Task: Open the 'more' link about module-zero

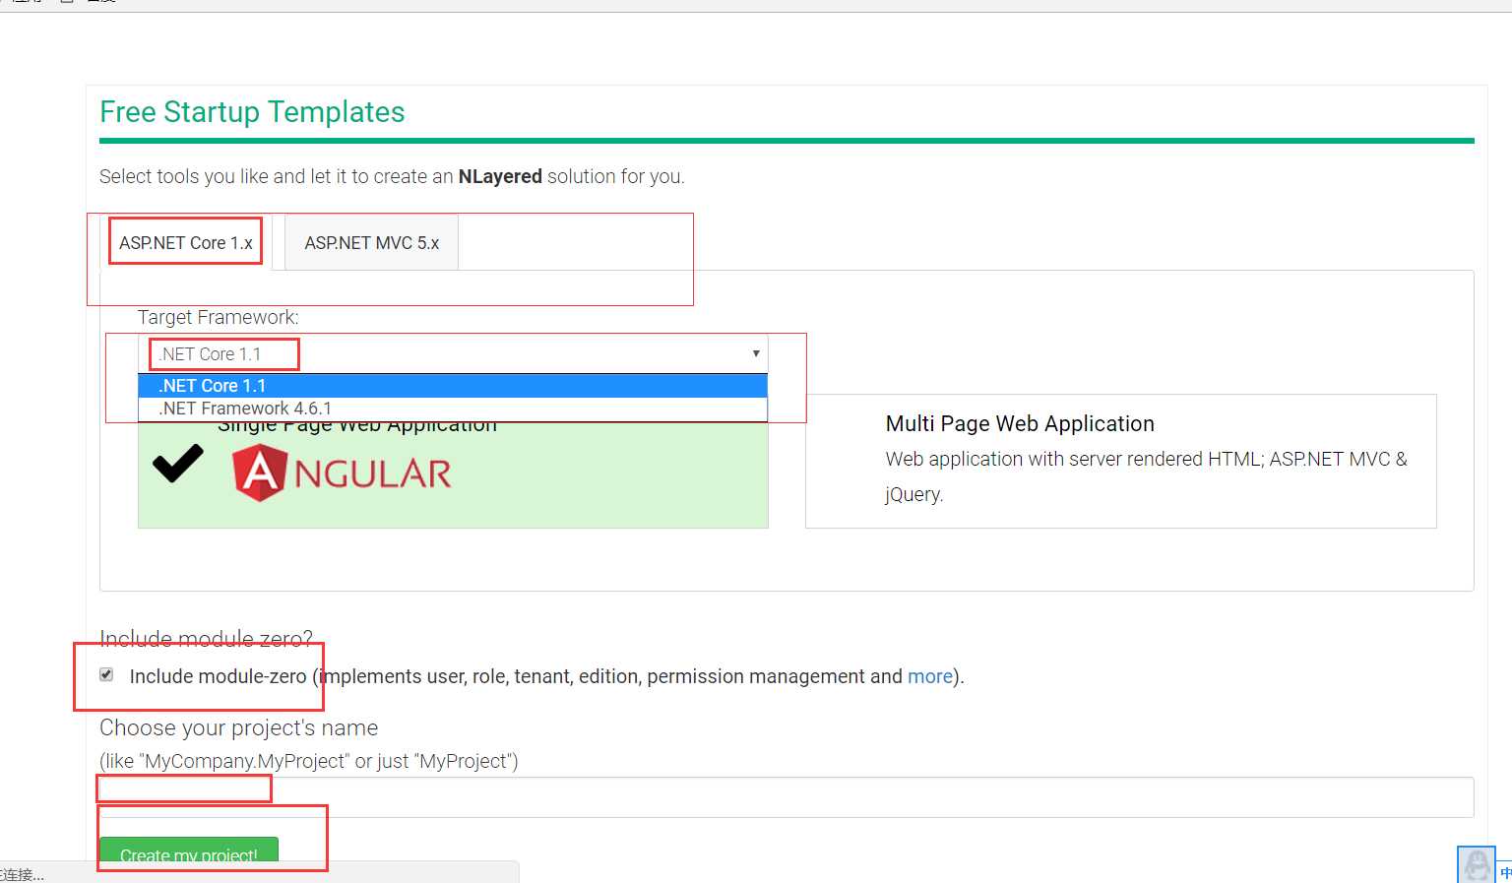Action: (x=930, y=676)
